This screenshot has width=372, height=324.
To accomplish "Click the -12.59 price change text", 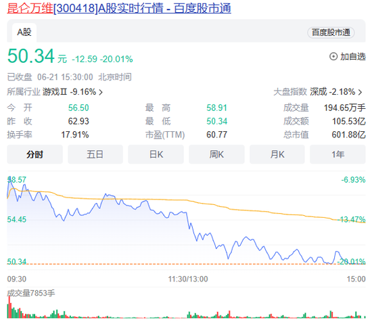I will point(85,59).
